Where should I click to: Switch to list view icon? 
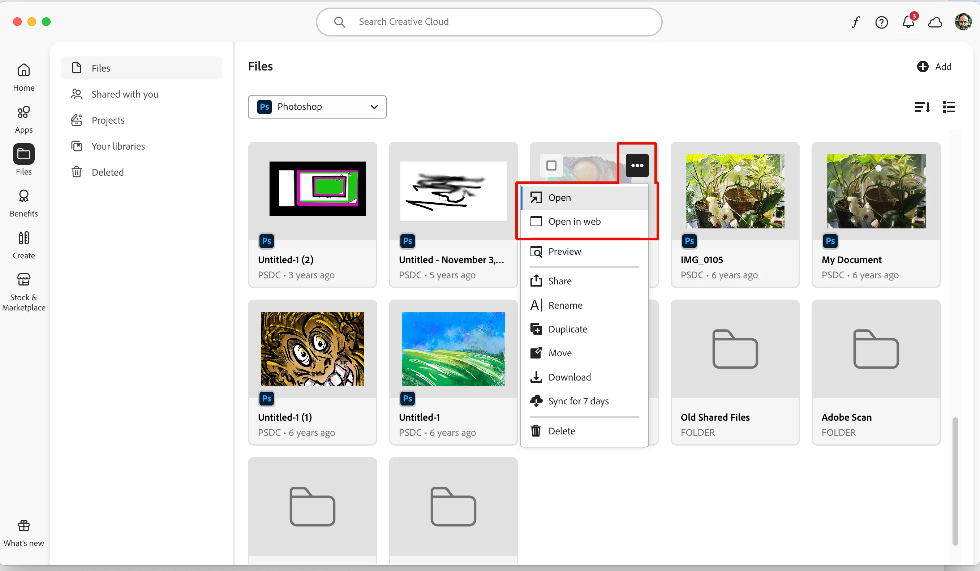[x=949, y=107]
